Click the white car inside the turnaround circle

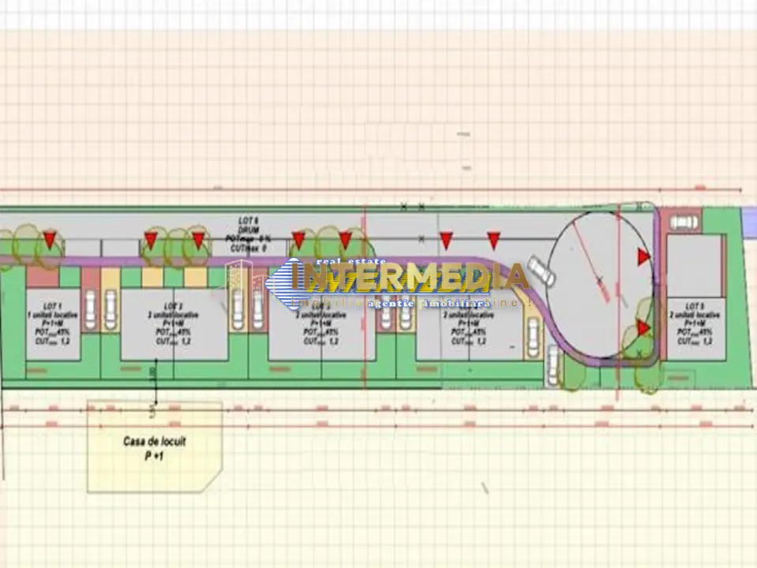pos(541,271)
